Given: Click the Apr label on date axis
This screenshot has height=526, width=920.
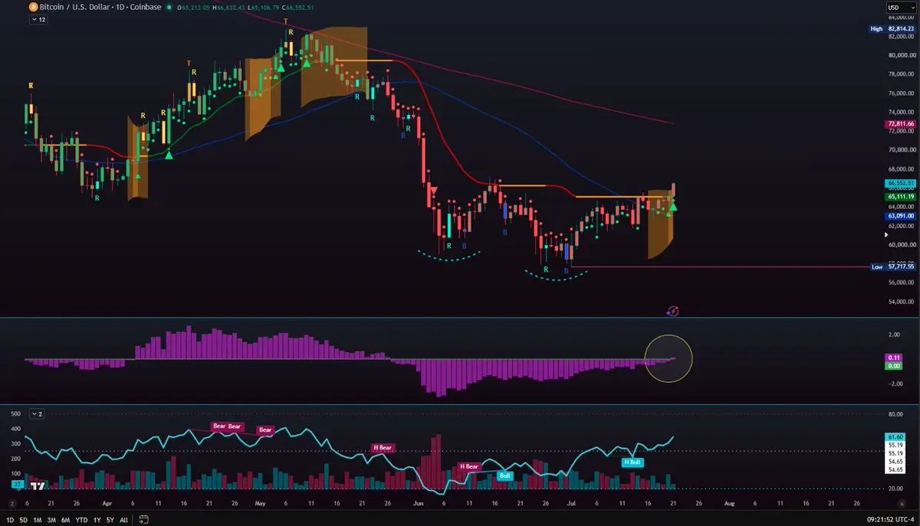Looking at the screenshot, I should click(107, 503).
